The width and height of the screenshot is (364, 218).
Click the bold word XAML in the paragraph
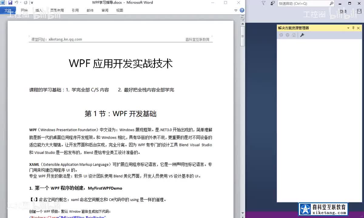[x=34, y=164]
